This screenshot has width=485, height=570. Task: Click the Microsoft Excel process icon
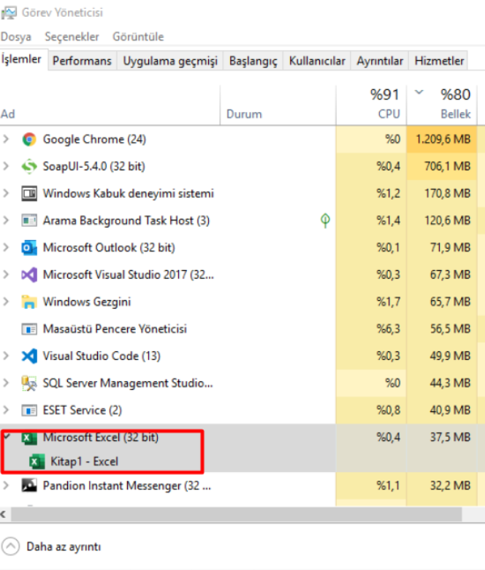click(29, 438)
